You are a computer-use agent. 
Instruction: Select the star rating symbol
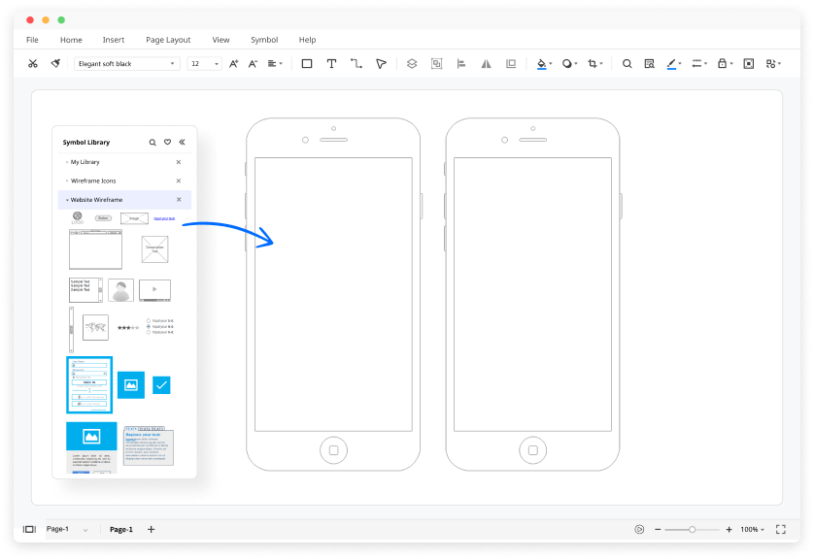click(128, 327)
